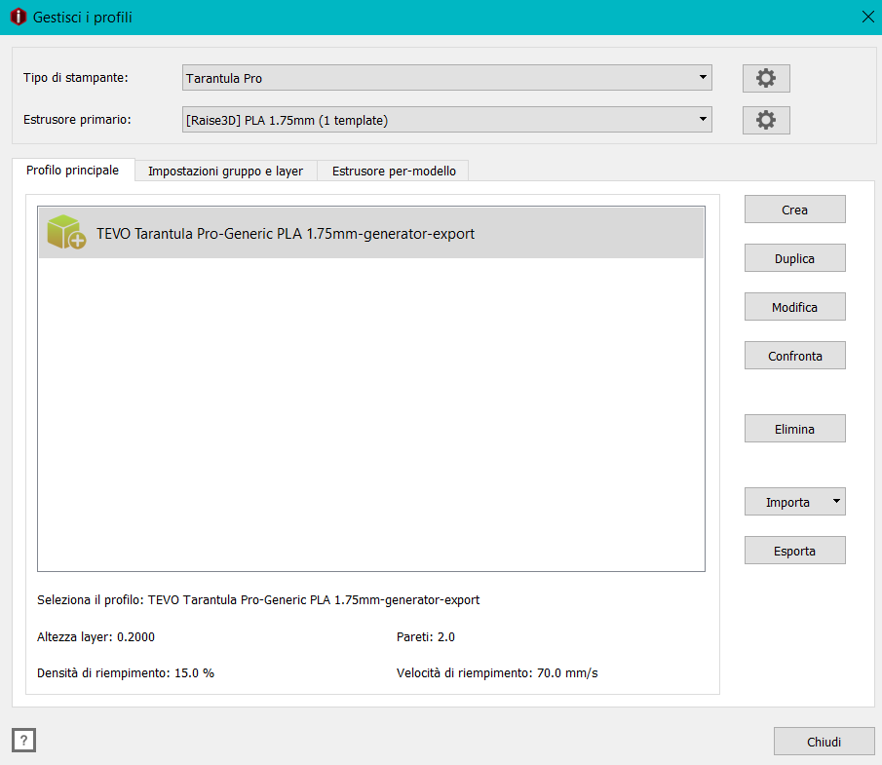Switch to Estrusore per-modello tab
This screenshot has width=882, height=765.
point(393,171)
